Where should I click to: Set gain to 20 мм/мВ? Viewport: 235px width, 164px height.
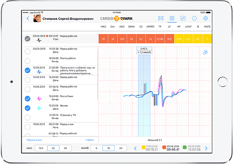click(x=121, y=148)
